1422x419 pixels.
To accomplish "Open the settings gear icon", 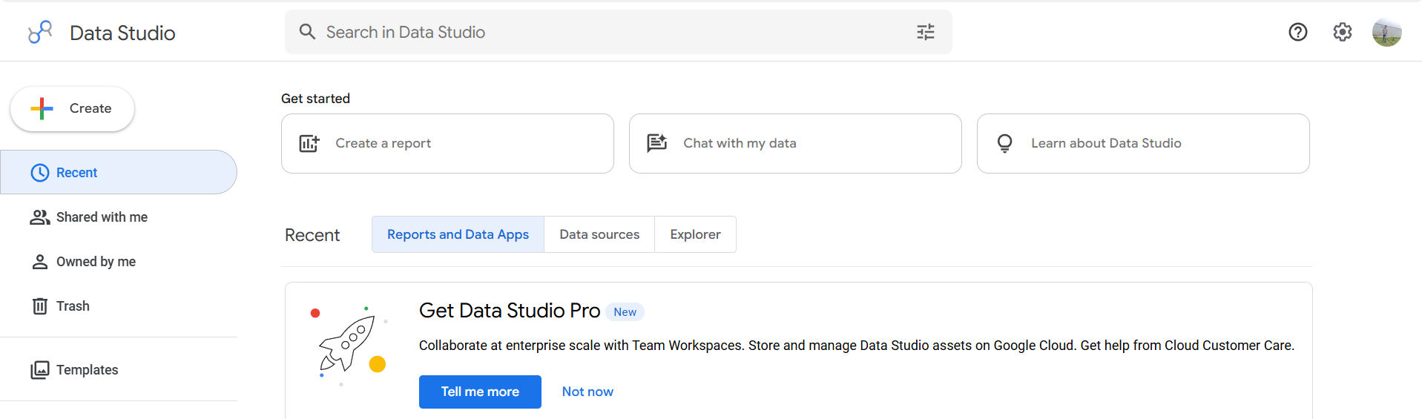I will [1342, 32].
